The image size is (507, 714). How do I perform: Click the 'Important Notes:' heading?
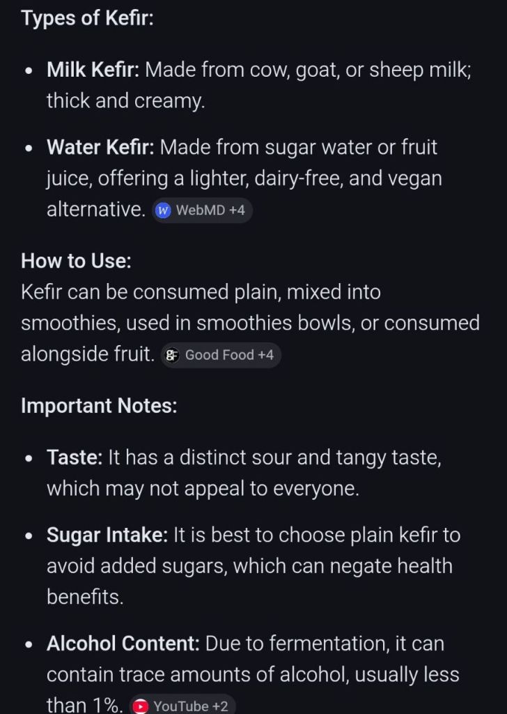tap(99, 405)
